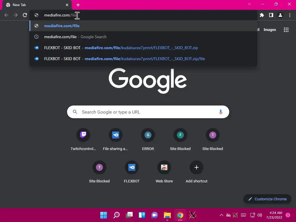296x222 pixels.
Task: Open the Images link
Action: pos(270,30)
